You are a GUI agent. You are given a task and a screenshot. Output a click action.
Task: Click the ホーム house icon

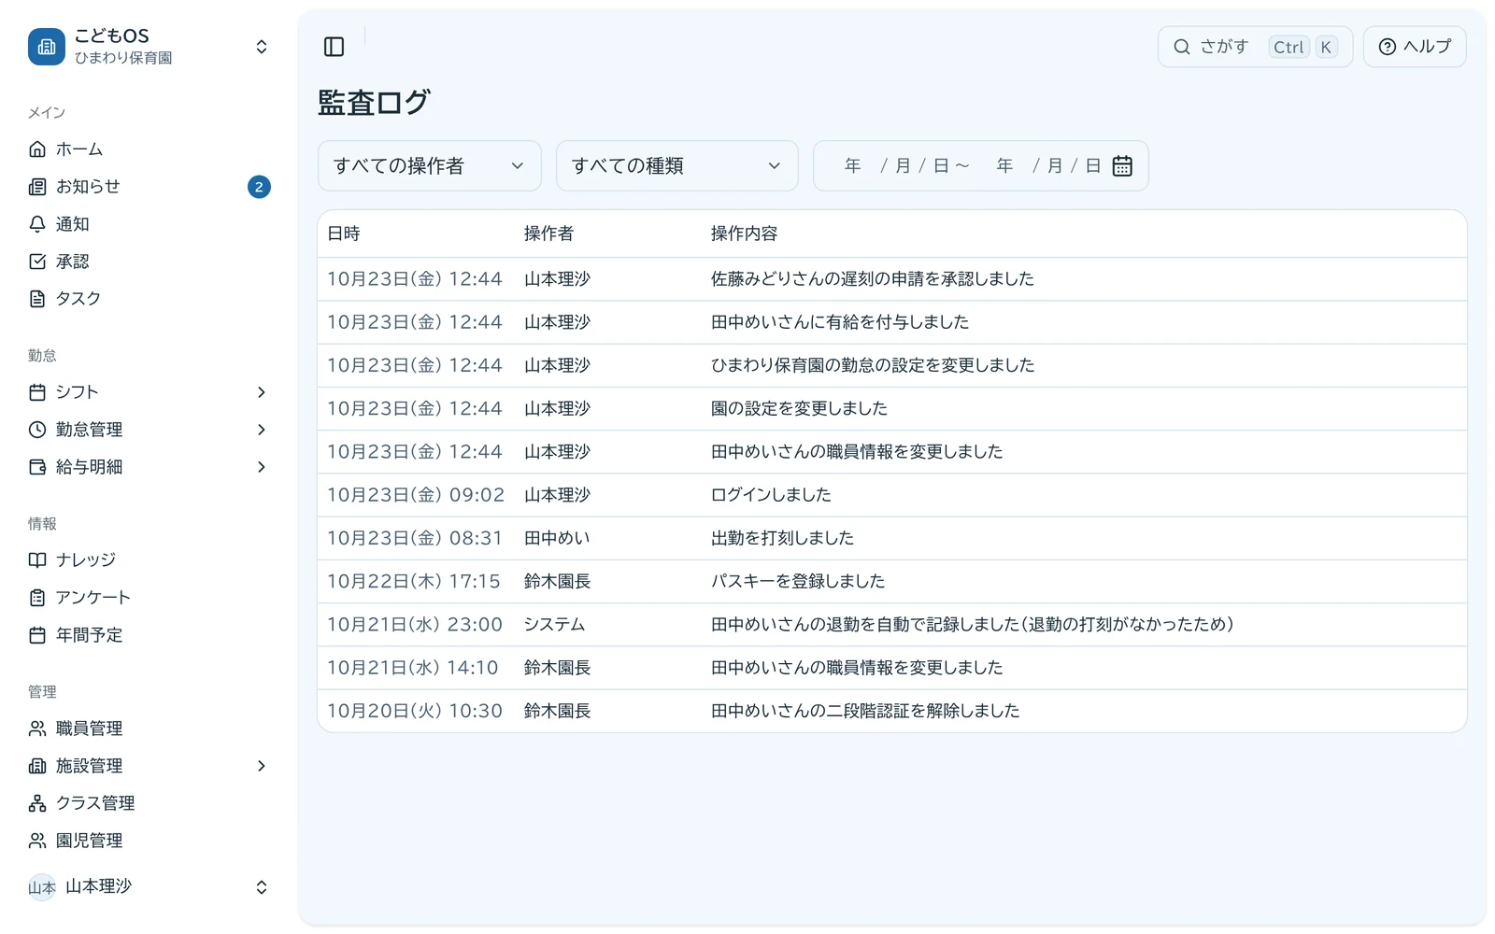[37, 149]
